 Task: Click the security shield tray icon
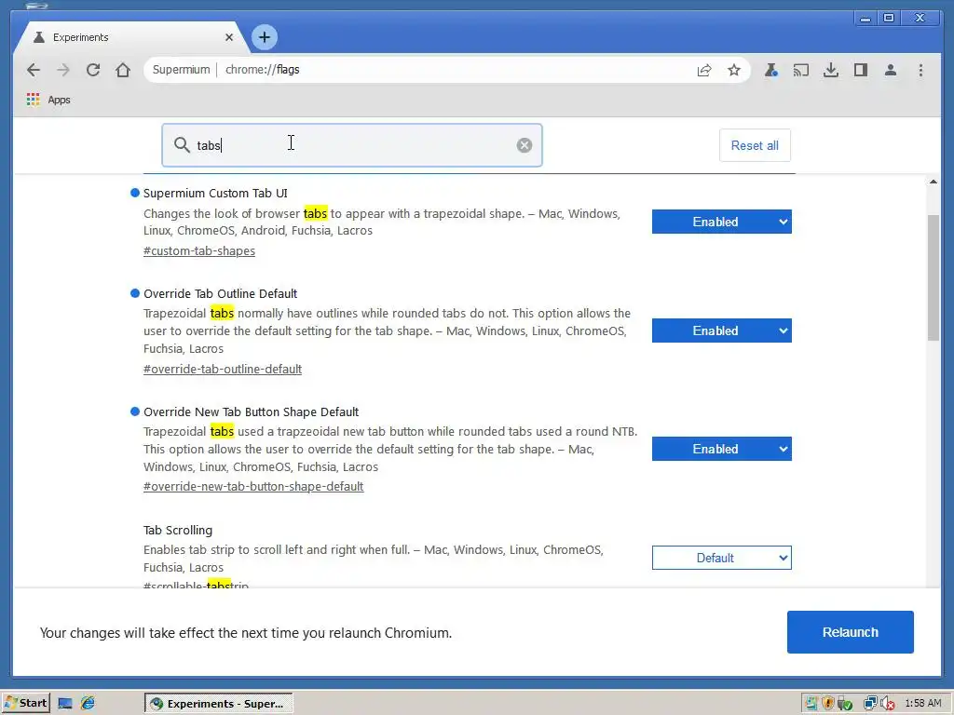point(827,703)
